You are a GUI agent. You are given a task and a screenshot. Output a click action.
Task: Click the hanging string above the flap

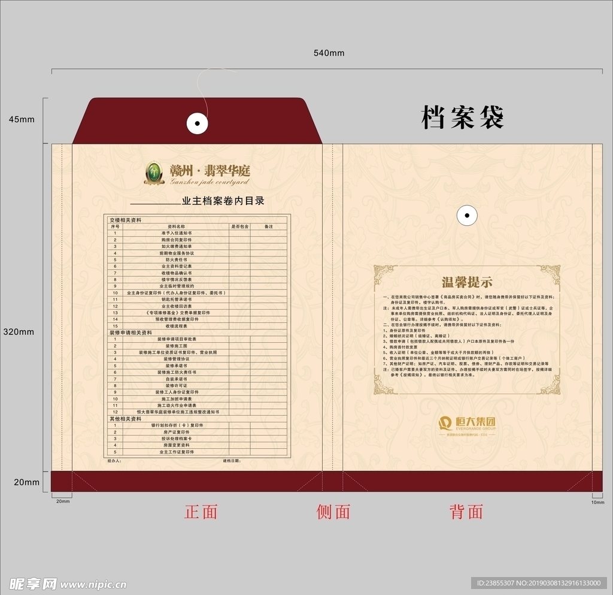205,89
